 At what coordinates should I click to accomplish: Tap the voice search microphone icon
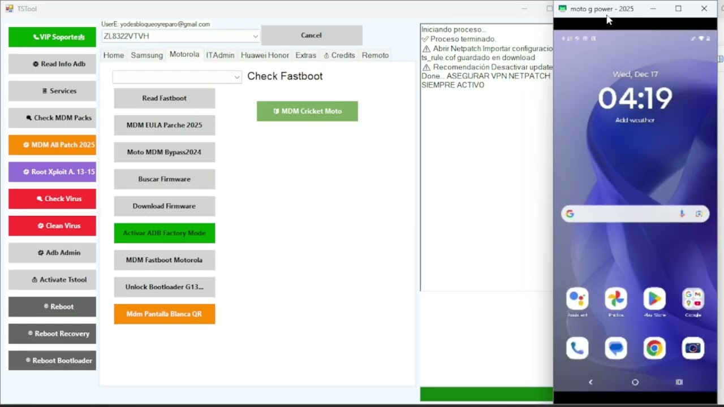[x=682, y=214]
